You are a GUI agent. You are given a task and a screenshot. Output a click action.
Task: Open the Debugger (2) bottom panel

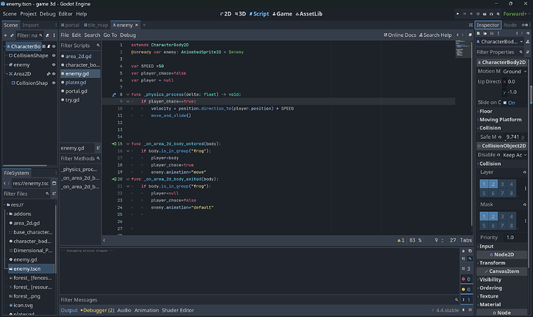pos(97,310)
